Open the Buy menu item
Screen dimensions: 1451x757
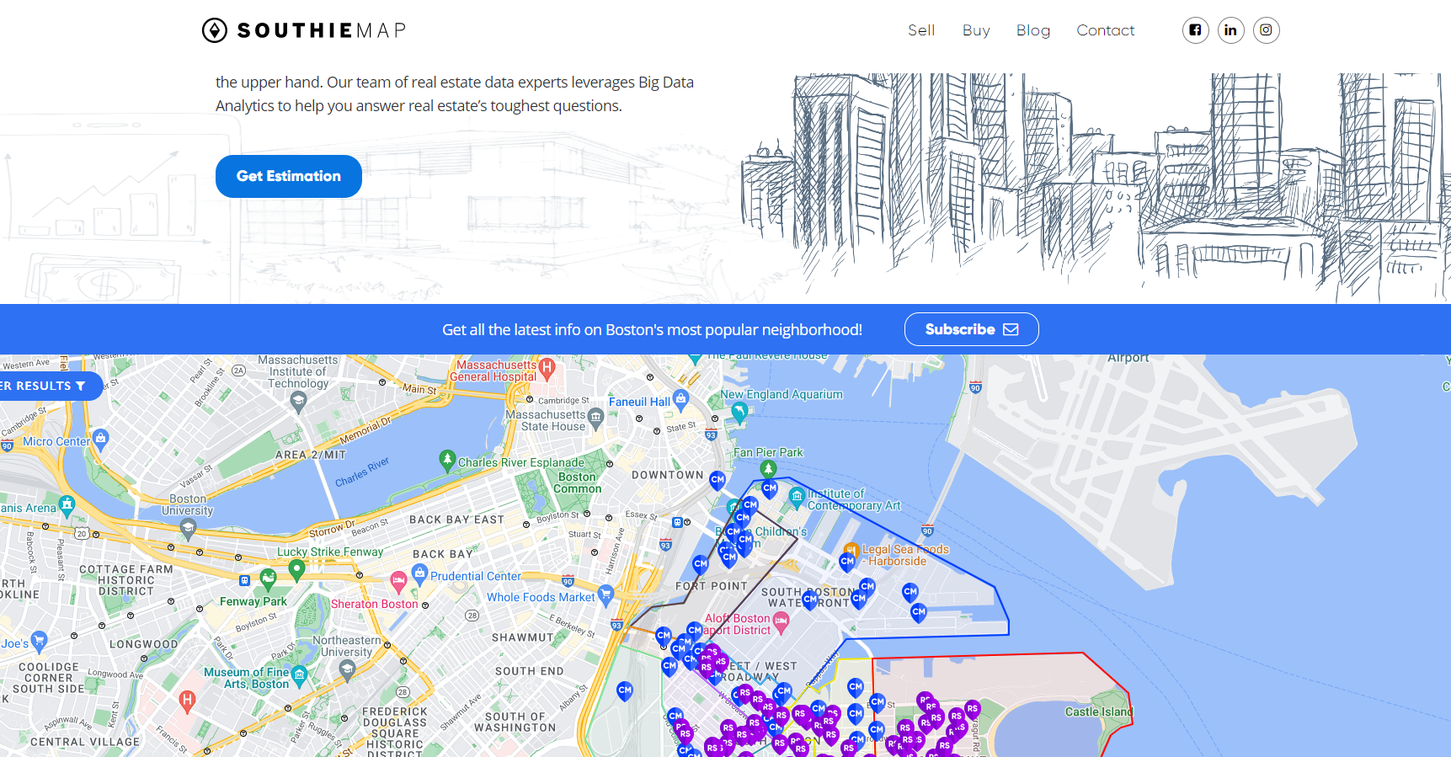point(976,30)
